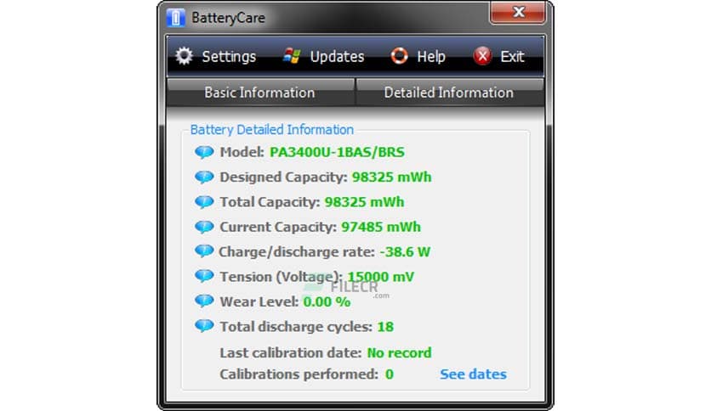Close the BatteryCare window
The width and height of the screenshot is (711, 411).
(x=518, y=12)
